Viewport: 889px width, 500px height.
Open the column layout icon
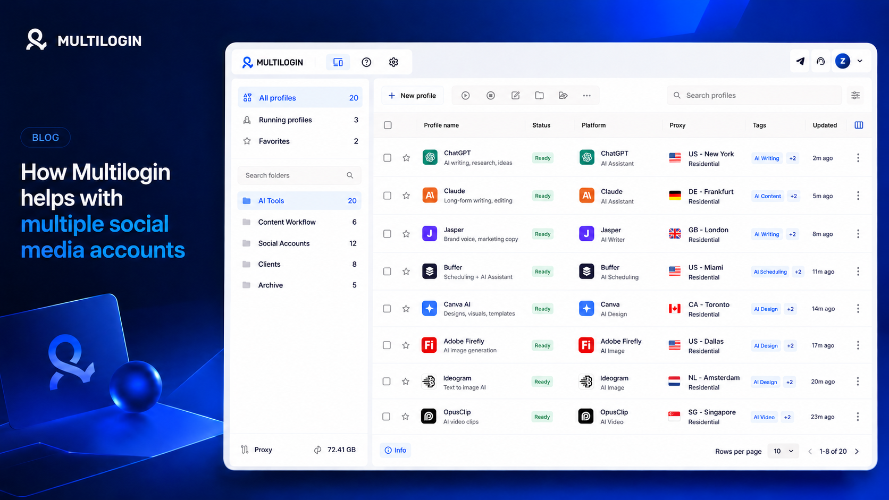pyautogui.click(x=859, y=125)
